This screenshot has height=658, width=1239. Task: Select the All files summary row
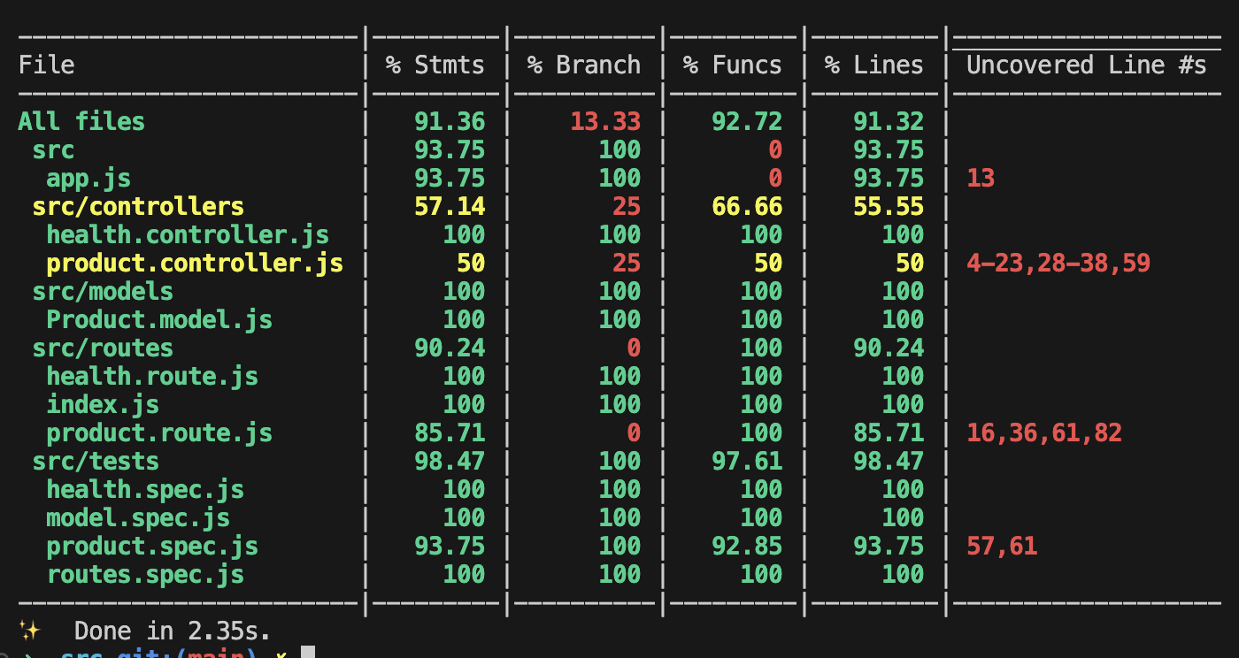(81, 121)
